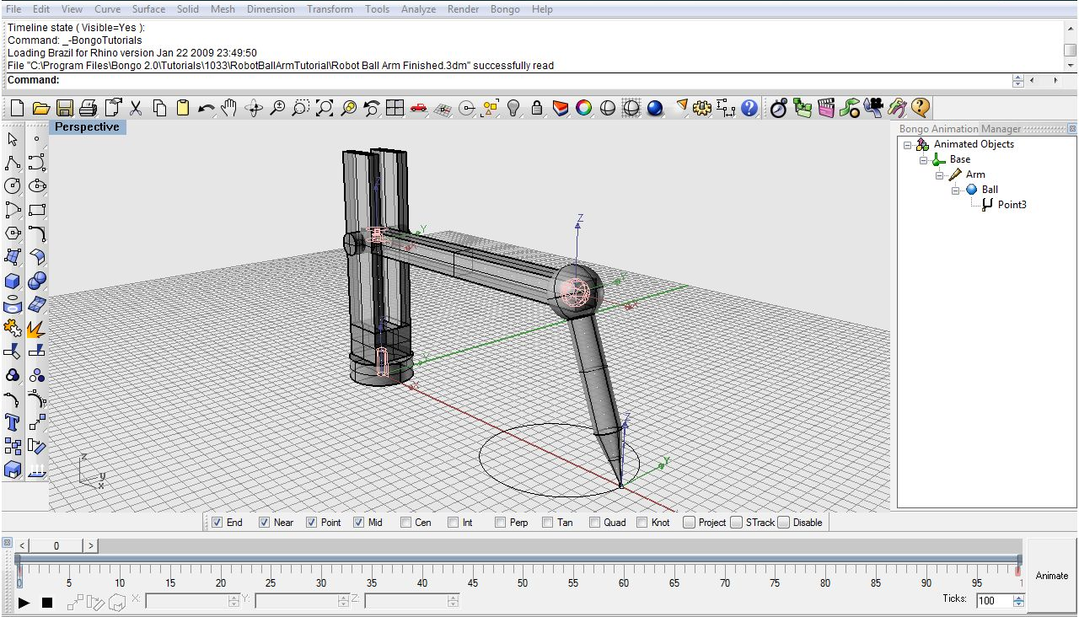Viewport: 1079px width, 617px height.
Task: Click the Bongo clapperboard icon
Action: point(826,108)
